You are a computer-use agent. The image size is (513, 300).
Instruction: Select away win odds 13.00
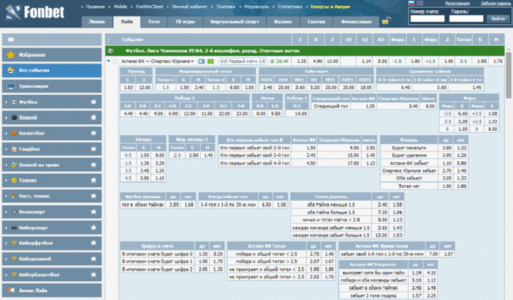332,61
